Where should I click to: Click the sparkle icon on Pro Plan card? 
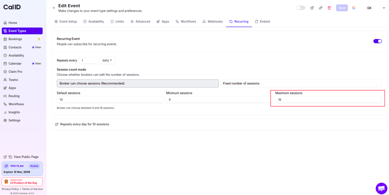tap(6, 166)
